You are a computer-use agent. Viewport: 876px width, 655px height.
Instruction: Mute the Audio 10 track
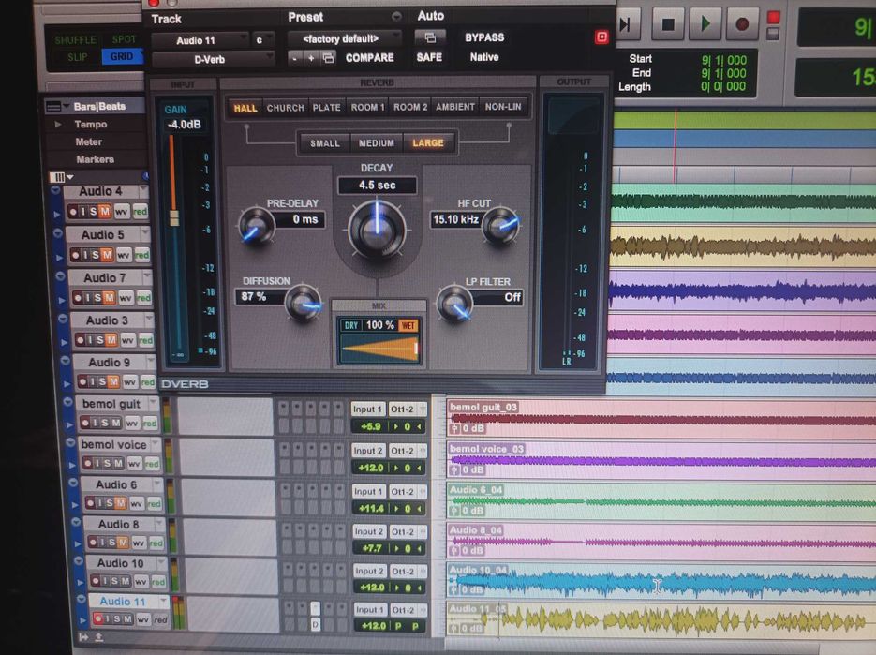pyautogui.click(x=125, y=581)
